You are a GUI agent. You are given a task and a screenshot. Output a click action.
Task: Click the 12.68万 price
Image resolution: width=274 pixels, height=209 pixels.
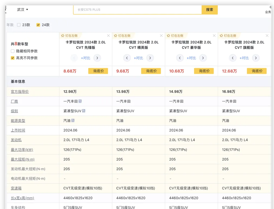[229, 71]
